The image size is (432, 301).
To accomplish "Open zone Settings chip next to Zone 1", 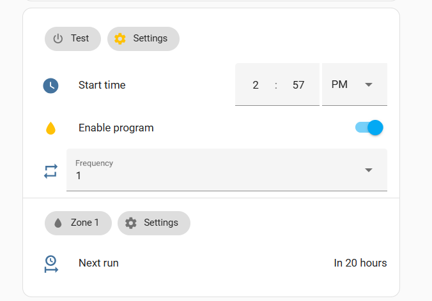I will (154, 223).
